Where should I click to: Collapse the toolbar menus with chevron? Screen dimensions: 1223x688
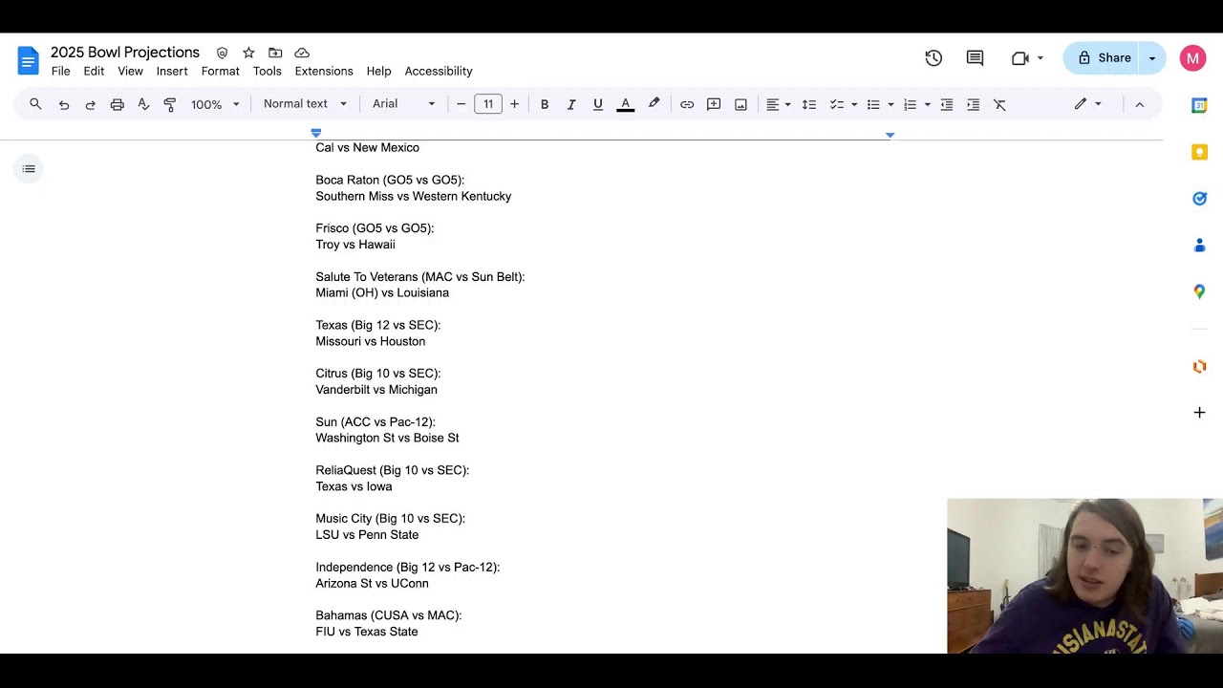pyautogui.click(x=1139, y=104)
